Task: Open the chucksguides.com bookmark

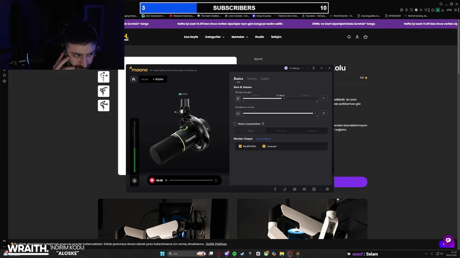Action: click(x=368, y=16)
